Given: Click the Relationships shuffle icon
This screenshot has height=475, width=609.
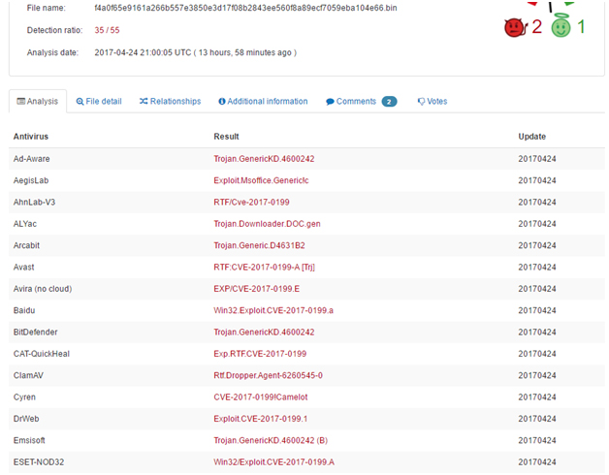Looking at the screenshot, I should (x=144, y=102).
